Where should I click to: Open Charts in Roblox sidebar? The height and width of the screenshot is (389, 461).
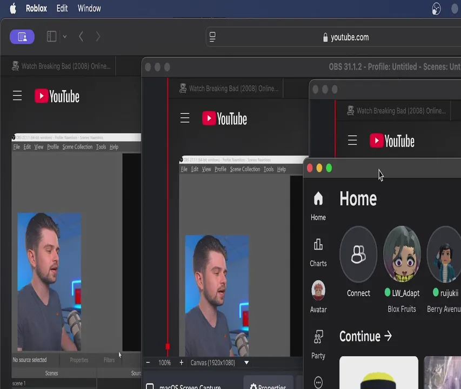318,252
